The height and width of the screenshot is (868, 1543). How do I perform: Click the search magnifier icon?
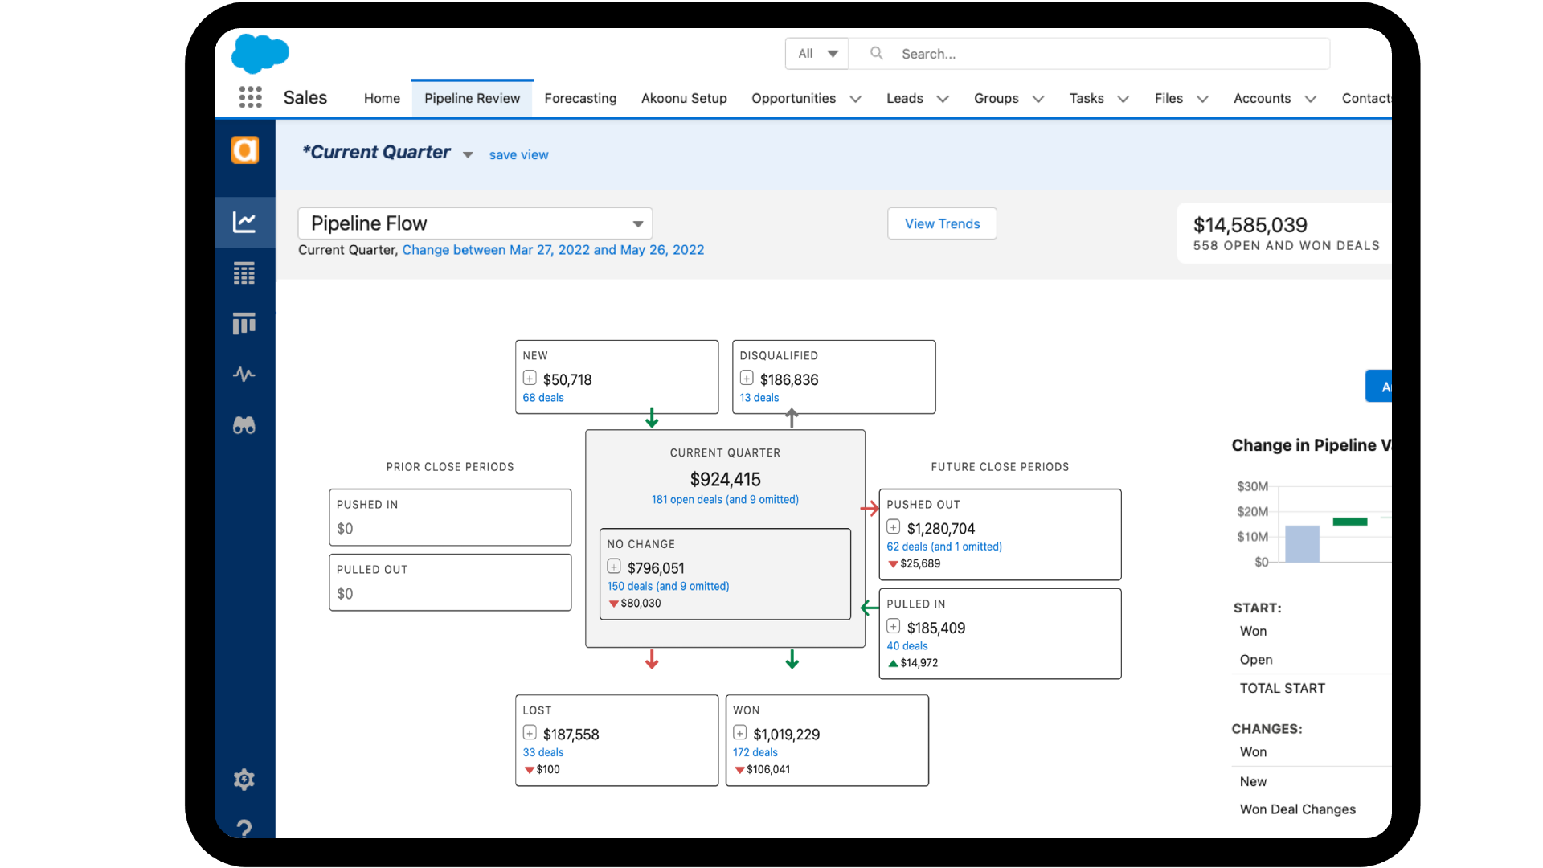(x=877, y=53)
